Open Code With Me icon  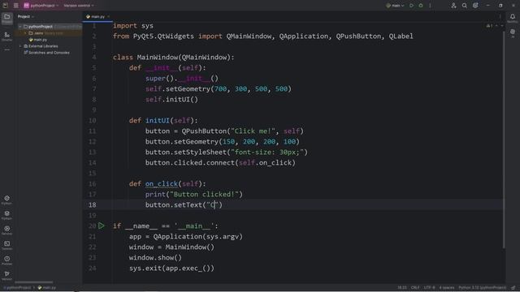click(453, 6)
